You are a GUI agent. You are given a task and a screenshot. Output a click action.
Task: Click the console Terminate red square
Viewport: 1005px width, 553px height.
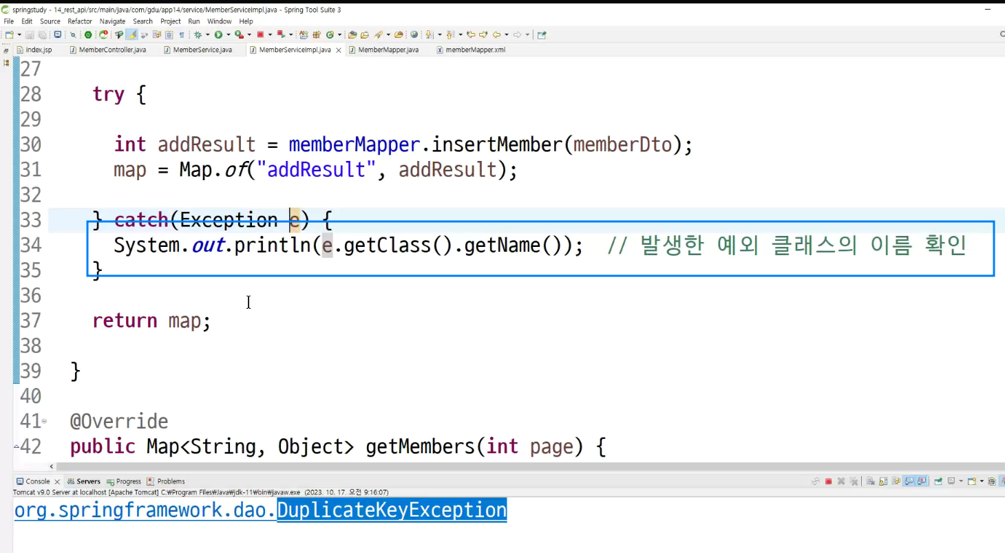click(x=829, y=481)
